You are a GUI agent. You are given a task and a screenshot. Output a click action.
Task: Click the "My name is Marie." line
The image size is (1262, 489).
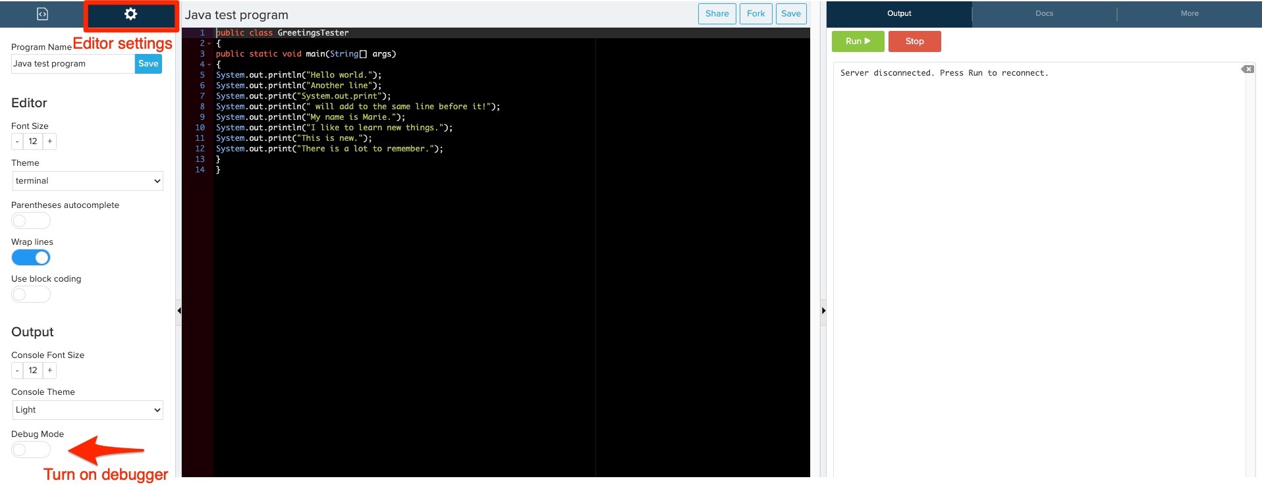[310, 117]
